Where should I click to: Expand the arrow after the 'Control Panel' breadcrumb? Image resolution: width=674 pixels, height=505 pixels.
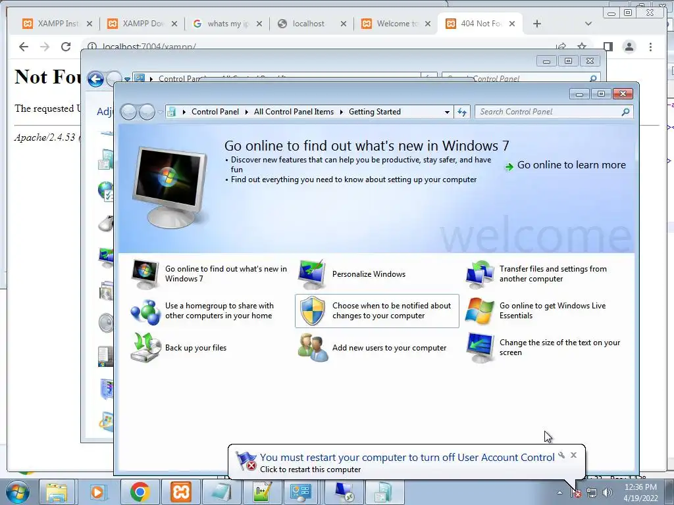click(x=247, y=112)
